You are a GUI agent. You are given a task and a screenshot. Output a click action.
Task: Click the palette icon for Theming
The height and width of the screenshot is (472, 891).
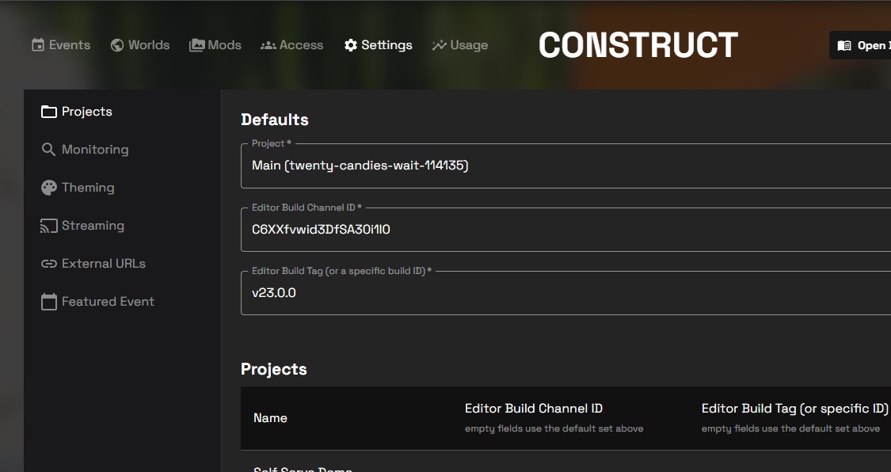(x=49, y=188)
